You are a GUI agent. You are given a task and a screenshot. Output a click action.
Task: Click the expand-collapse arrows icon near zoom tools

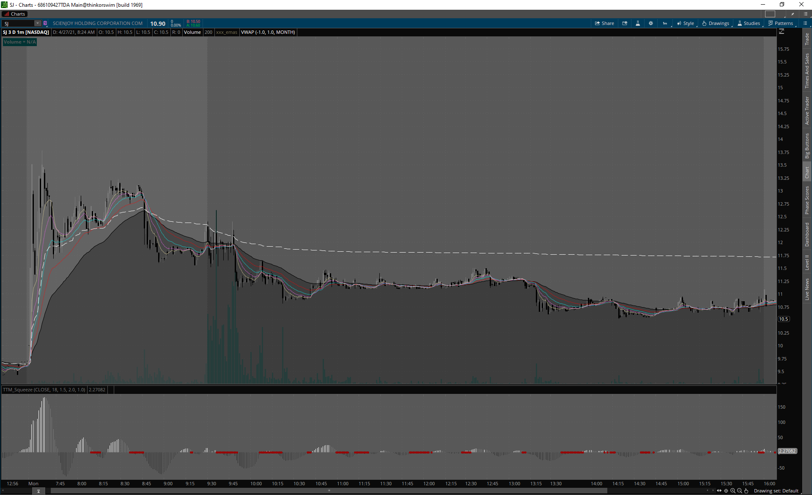719,491
